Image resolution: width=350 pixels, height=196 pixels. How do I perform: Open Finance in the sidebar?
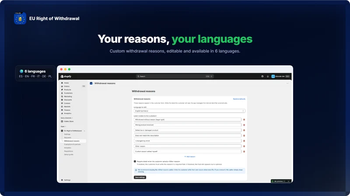click(x=67, y=110)
